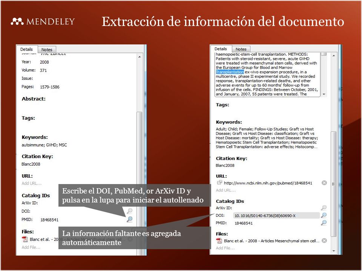
Task: Click the Volume value 371
Action: click(43, 70)
